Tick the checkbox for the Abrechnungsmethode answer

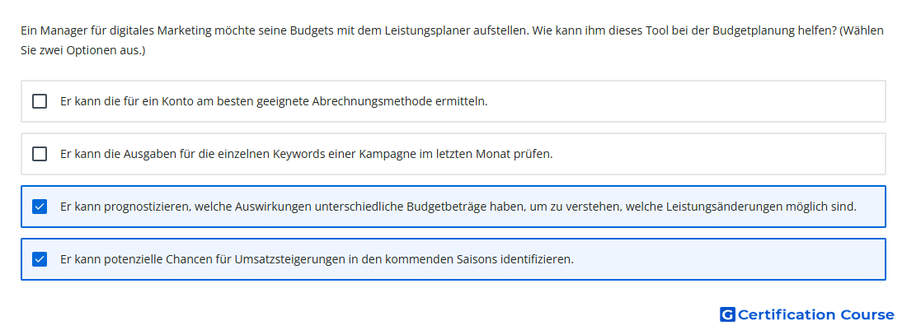point(40,101)
